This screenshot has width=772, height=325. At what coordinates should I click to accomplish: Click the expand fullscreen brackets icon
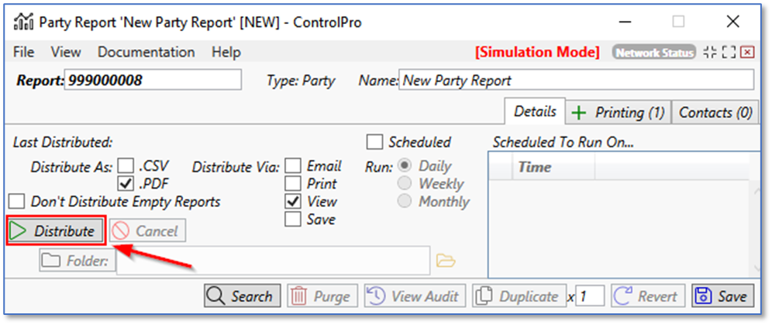[728, 53]
